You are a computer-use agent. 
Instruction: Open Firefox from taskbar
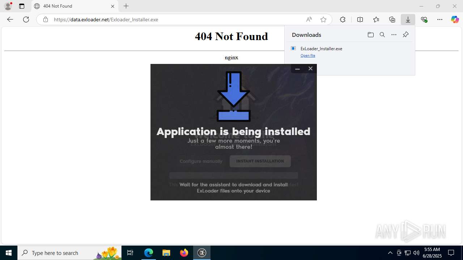pyautogui.click(x=184, y=253)
